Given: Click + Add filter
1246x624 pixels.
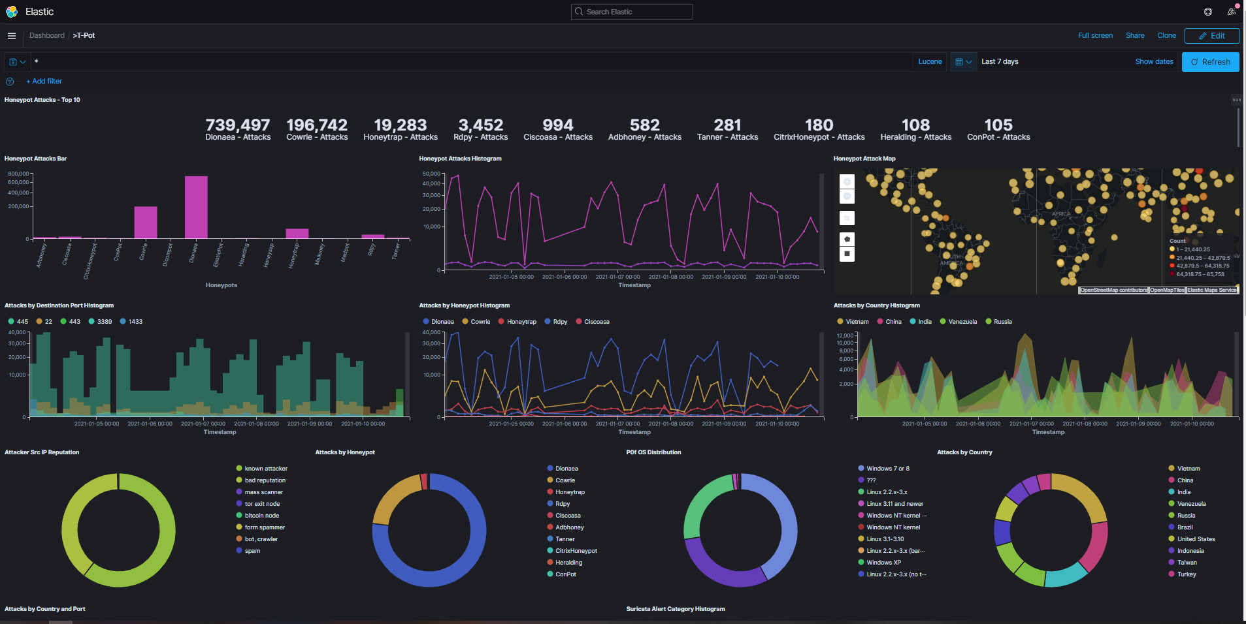Looking at the screenshot, I should pyautogui.click(x=44, y=82).
